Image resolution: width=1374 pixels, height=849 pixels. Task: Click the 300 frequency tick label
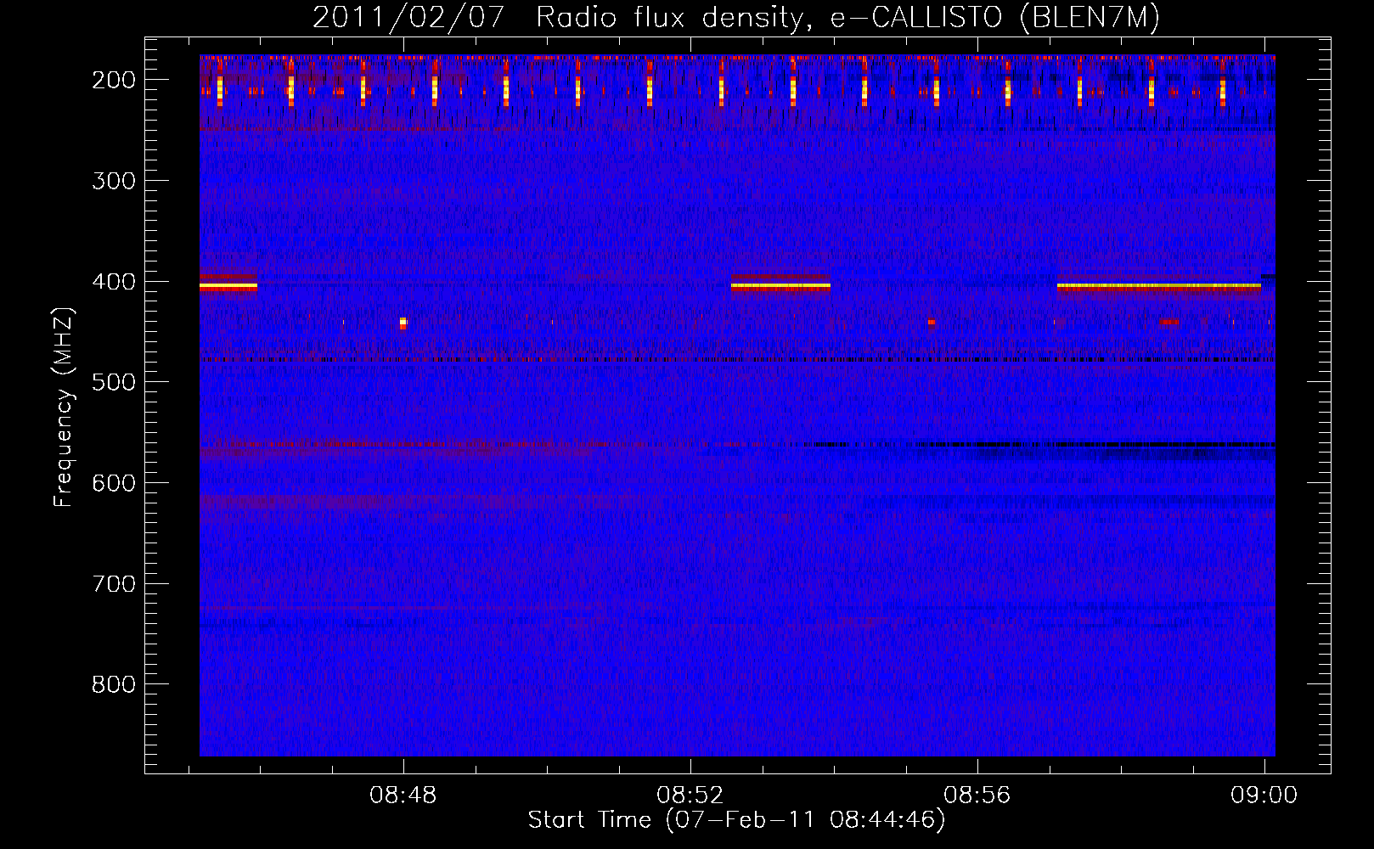pos(114,181)
